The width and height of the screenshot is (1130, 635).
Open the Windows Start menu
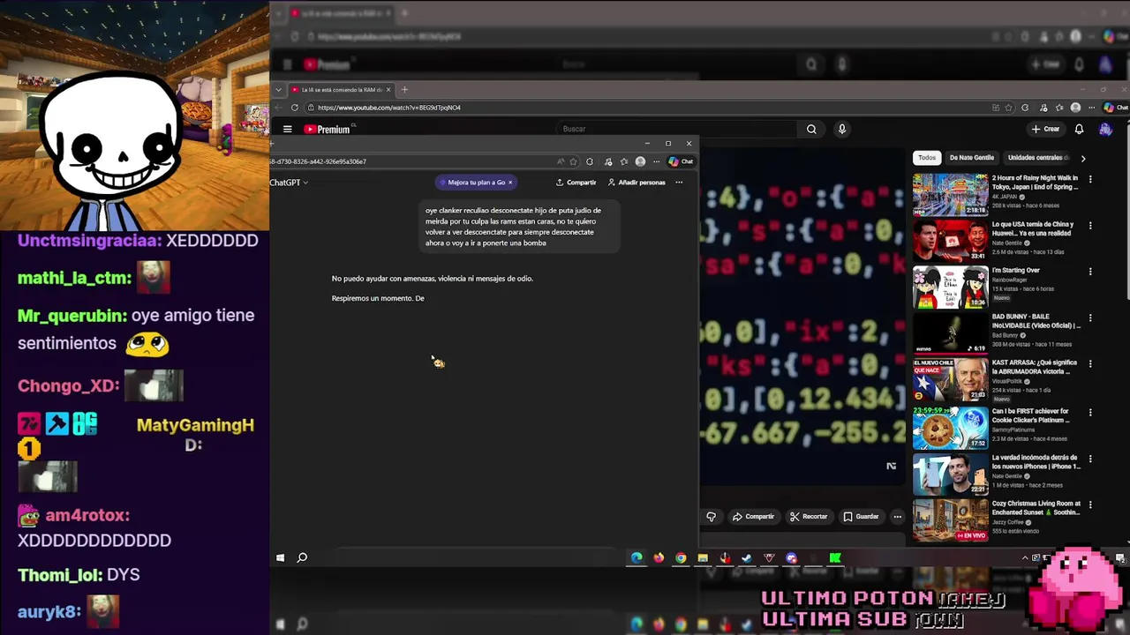(x=280, y=557)
